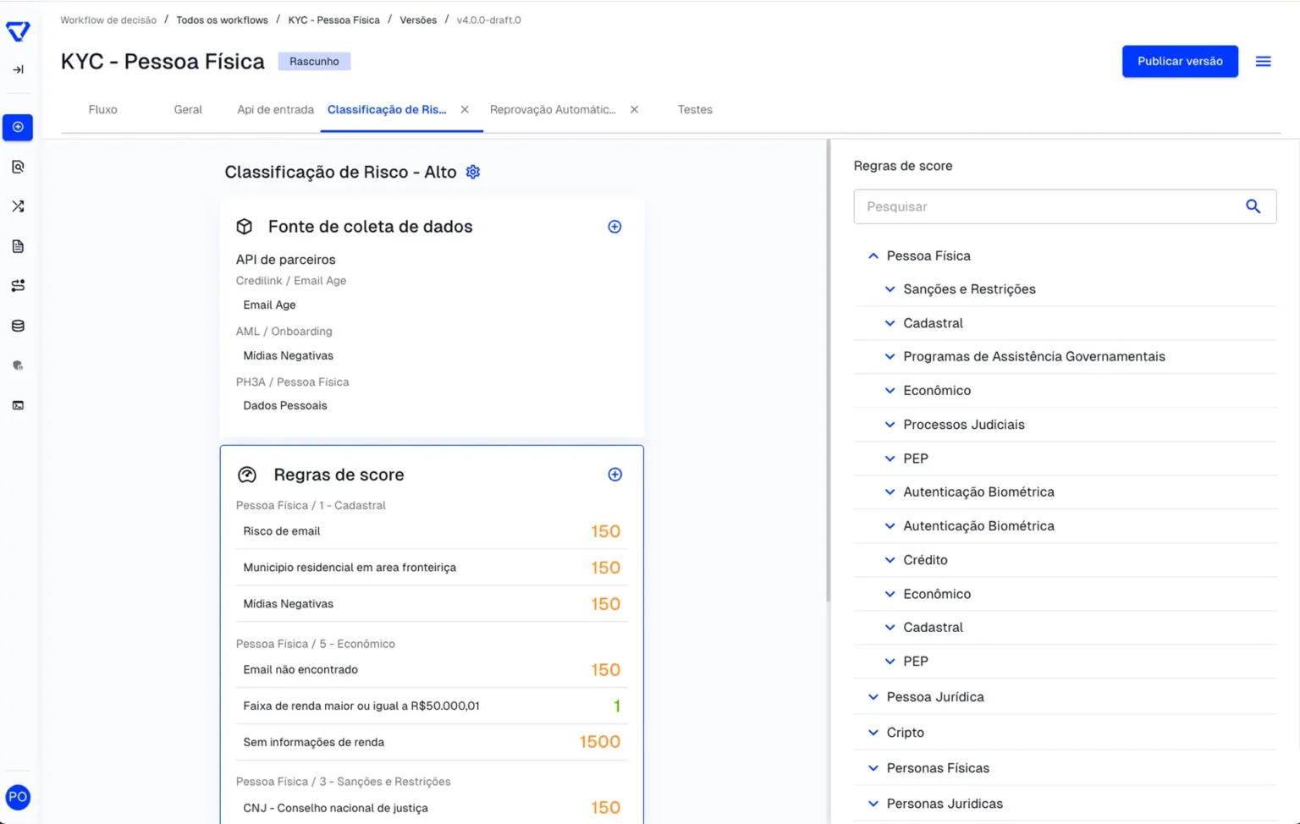This screenshot has height=824, width=1300.
Task: Click the v4.0.0-draft.0 breadcrumb text
Action: point(489,19)
